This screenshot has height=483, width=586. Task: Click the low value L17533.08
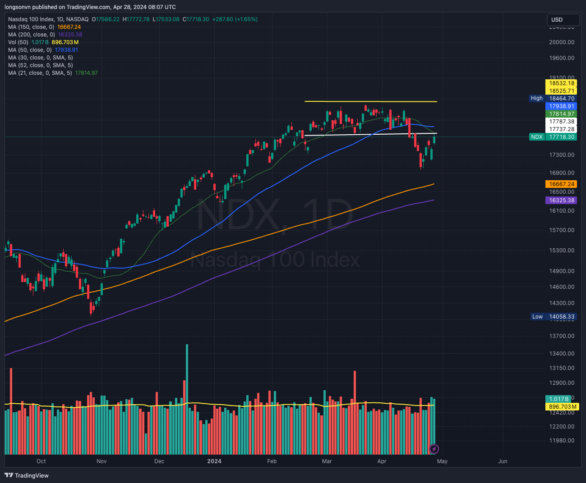pos(166,19)
